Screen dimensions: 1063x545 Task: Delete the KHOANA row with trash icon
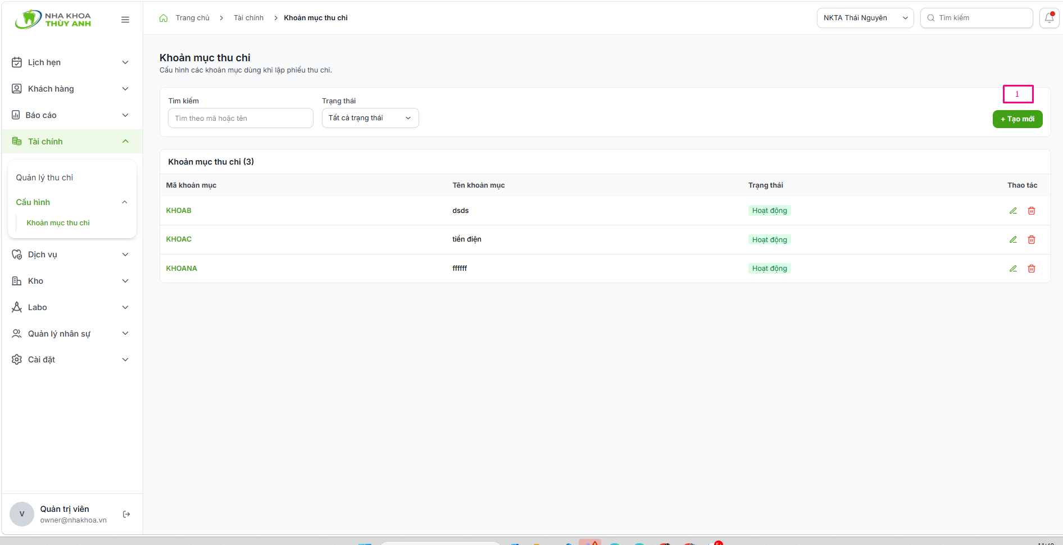coord(1032,269)
